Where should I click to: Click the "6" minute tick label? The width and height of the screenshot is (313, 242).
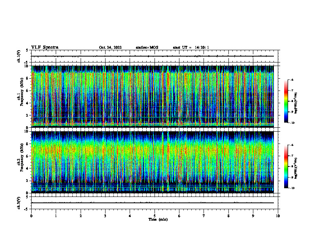[179, 216]
